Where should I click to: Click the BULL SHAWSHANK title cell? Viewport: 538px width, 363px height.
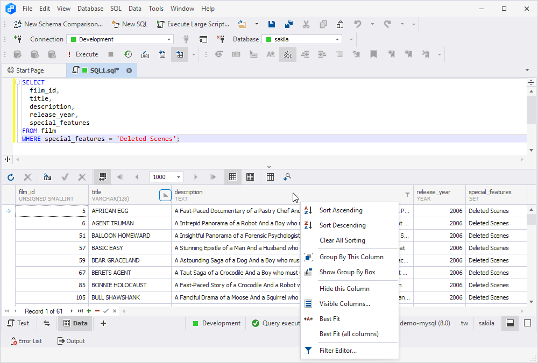(130, 297)
